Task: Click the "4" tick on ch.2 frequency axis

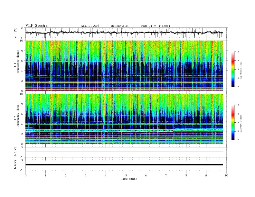Action: (x=22, y=124)
